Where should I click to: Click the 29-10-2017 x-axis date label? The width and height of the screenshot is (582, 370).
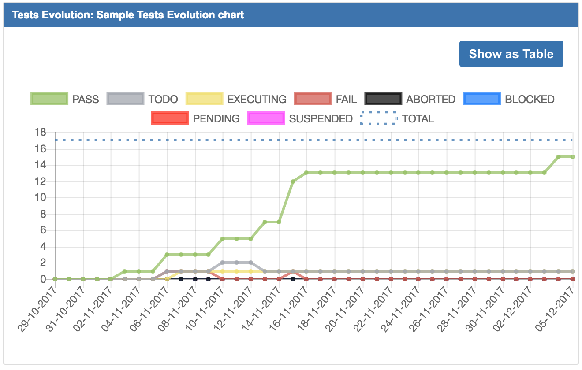(x=40, y=307)
